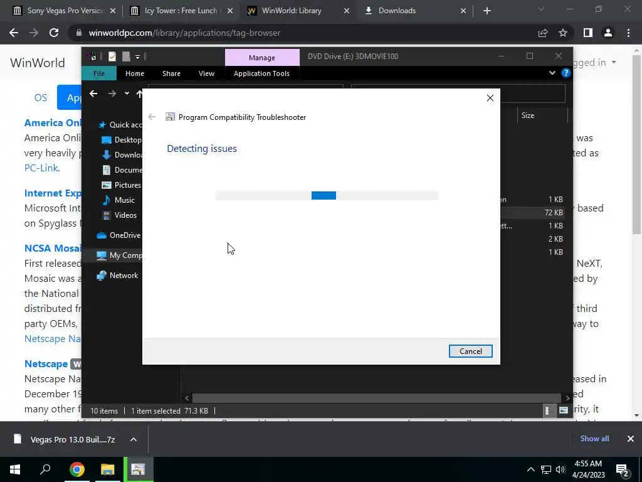Open Customize Quick Access Toolbar dropdown

[x=137, y=57]
